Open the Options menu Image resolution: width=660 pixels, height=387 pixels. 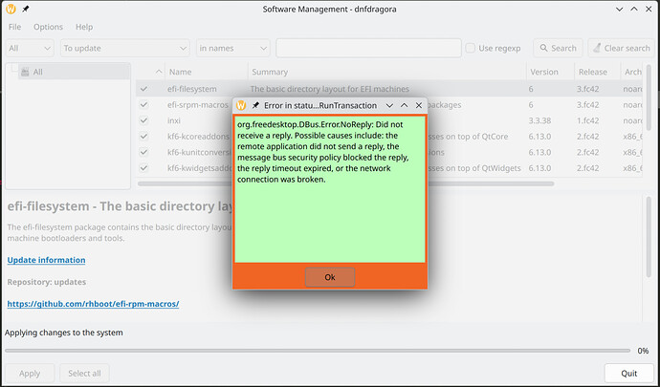pyautogui.click(x=48, y=27)
